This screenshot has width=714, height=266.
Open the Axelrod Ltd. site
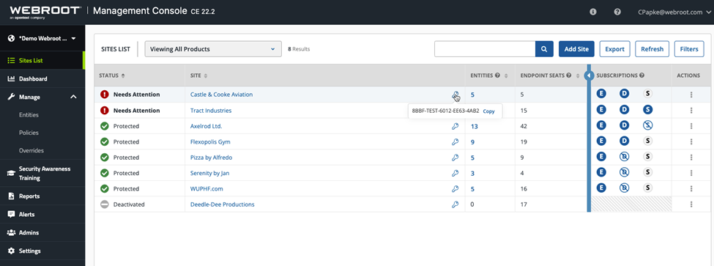(x=206, y=126)
